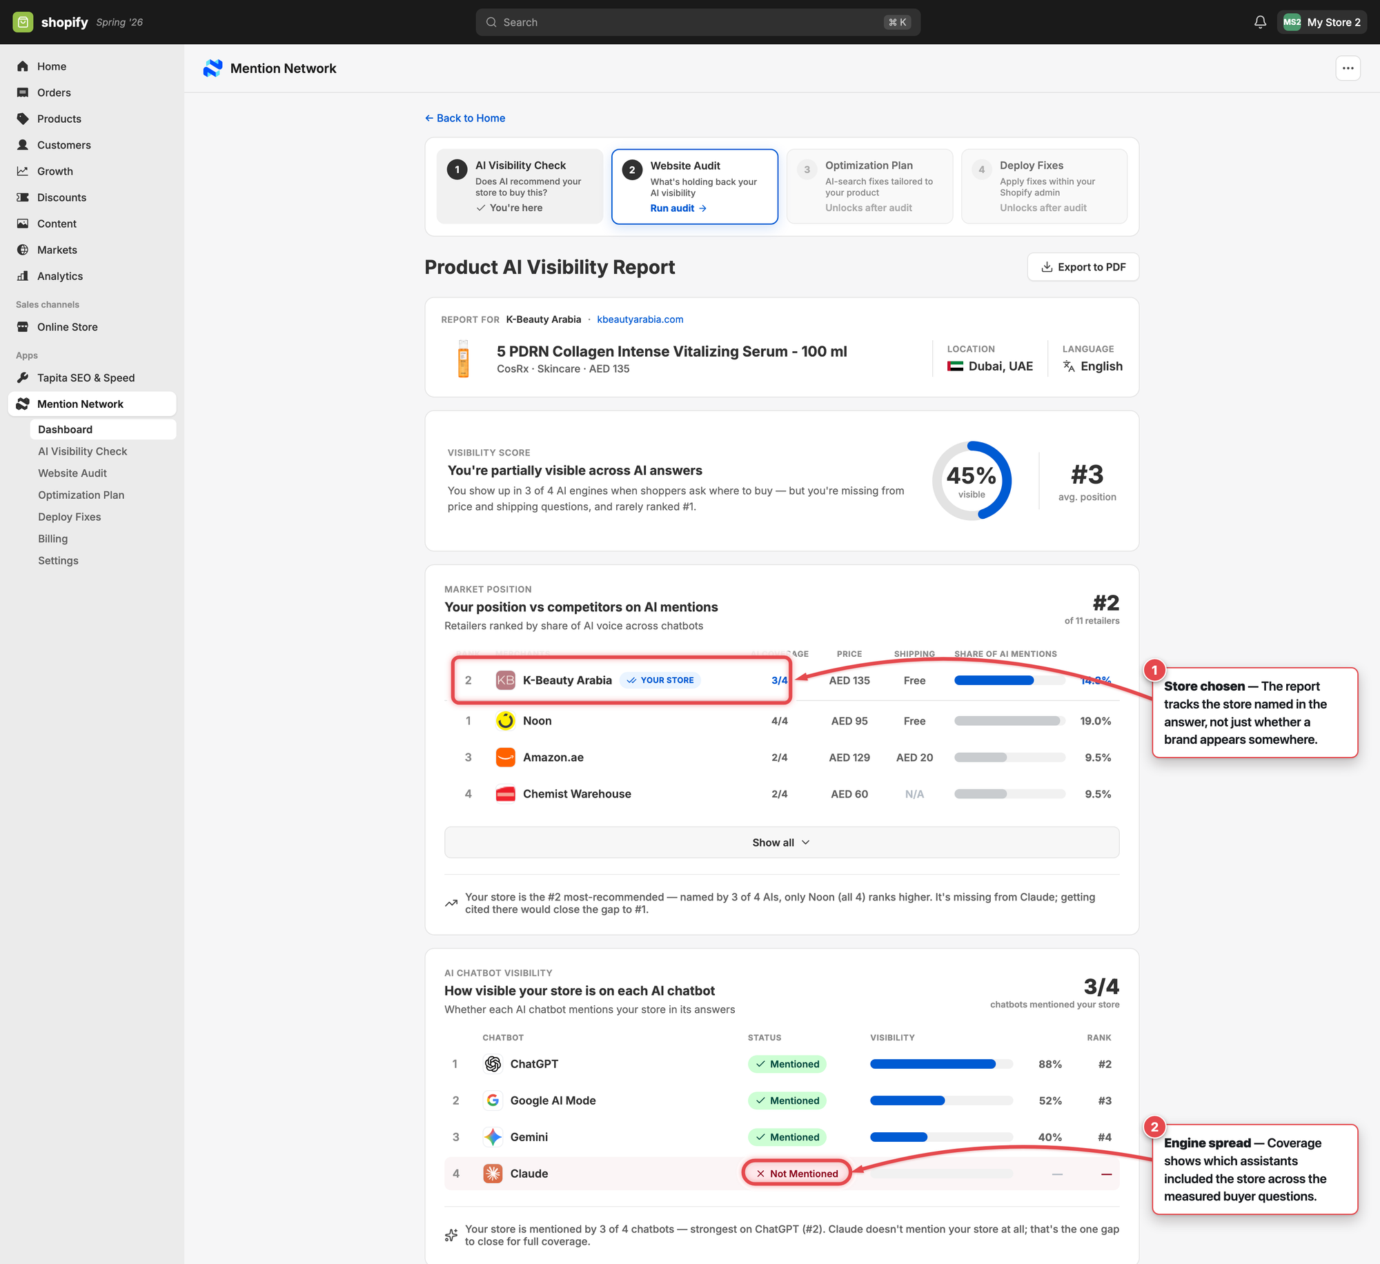The height and width of the screenshot is (1264, 1380).
Task: Click ChatGPT 88% visibility bar
Action: pos(942,1064)
